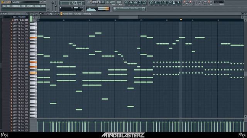Toggle the 3-2-1 recording countdown LED
Image resolution: width=247 pixels, height=138 pixels.
coord(190,2)
